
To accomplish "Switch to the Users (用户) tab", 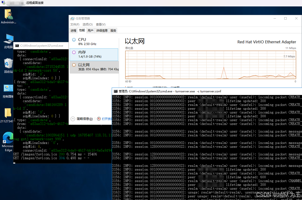I will point(91,31).
